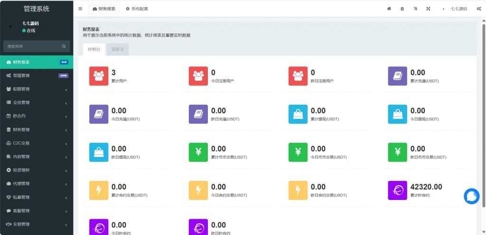Click the 在线 status indicator
The image size is (486, 235).
pos(29,31)
